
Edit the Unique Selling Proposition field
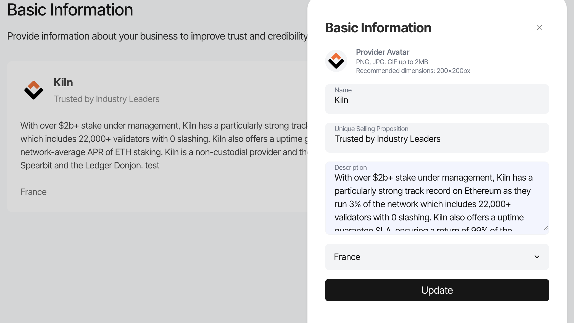click(x=437, y=138)
